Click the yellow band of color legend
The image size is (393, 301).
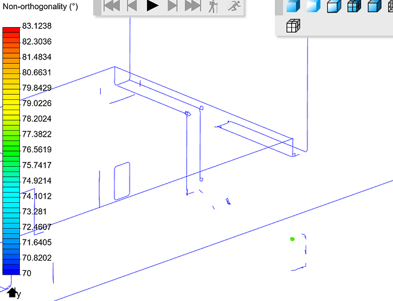click(11, 102)
